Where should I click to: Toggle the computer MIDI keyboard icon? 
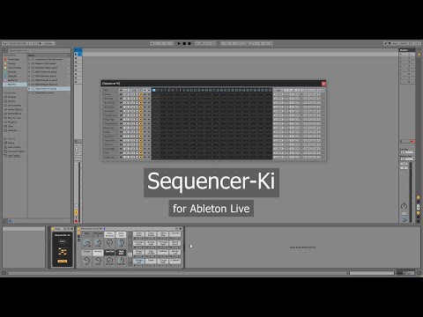point(390,43)
